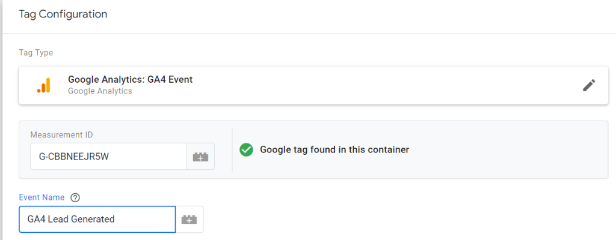
Task: Select the "Google Analytics: GA4 Event" title
Action: tap(130, 79)
